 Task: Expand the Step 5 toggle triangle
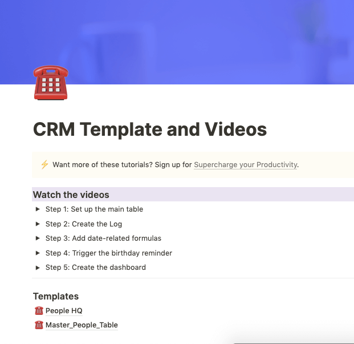(x=38, y=268)
